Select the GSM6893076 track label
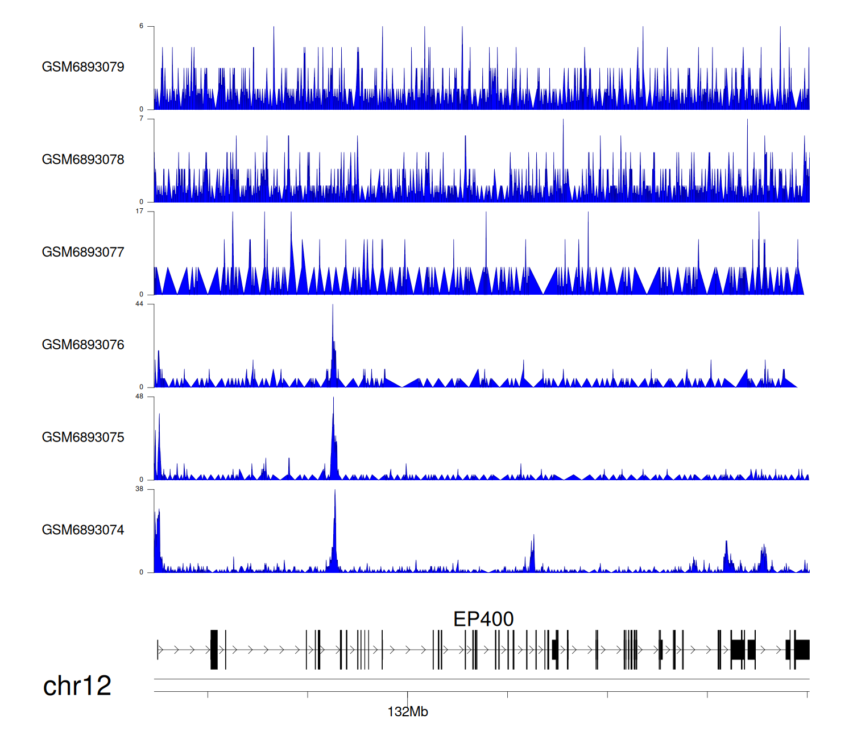 pos(83,345)
